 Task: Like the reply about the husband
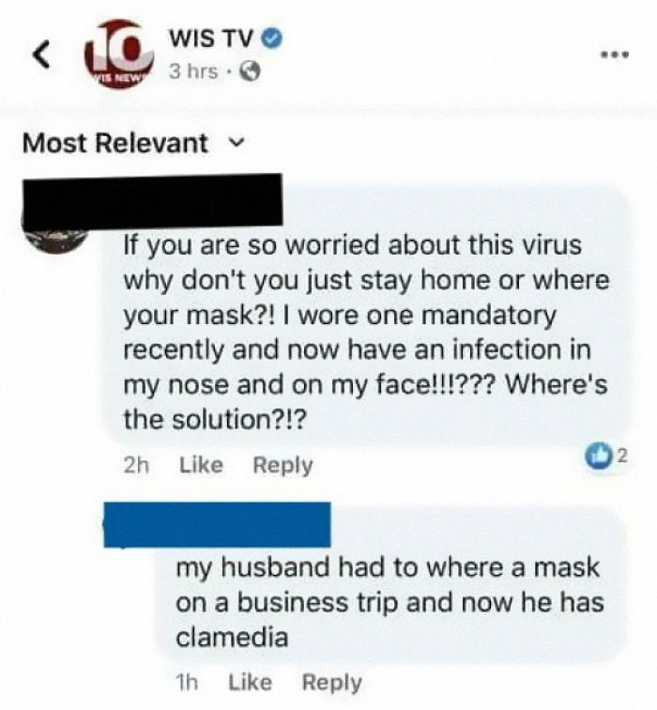tap(251, 683)
